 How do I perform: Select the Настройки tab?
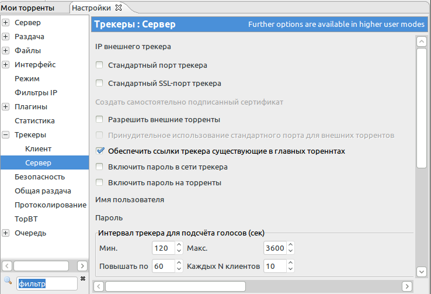click(x=91, y=8)
